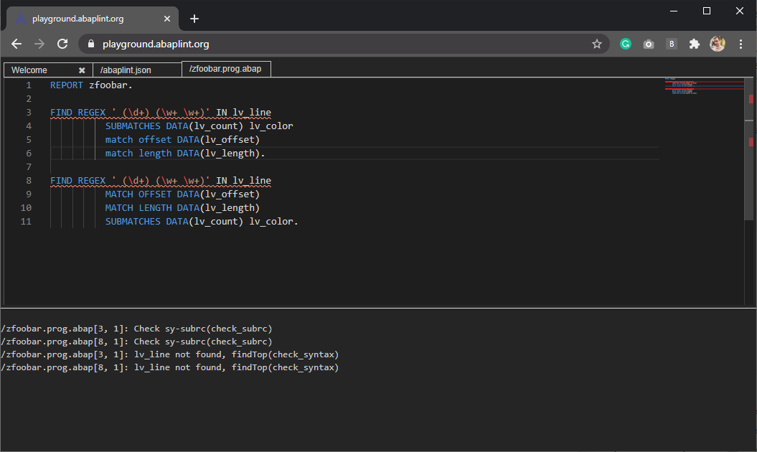
Task: Minimize the Chrome window
Action: pyautogui.click(x=674, y=11)
